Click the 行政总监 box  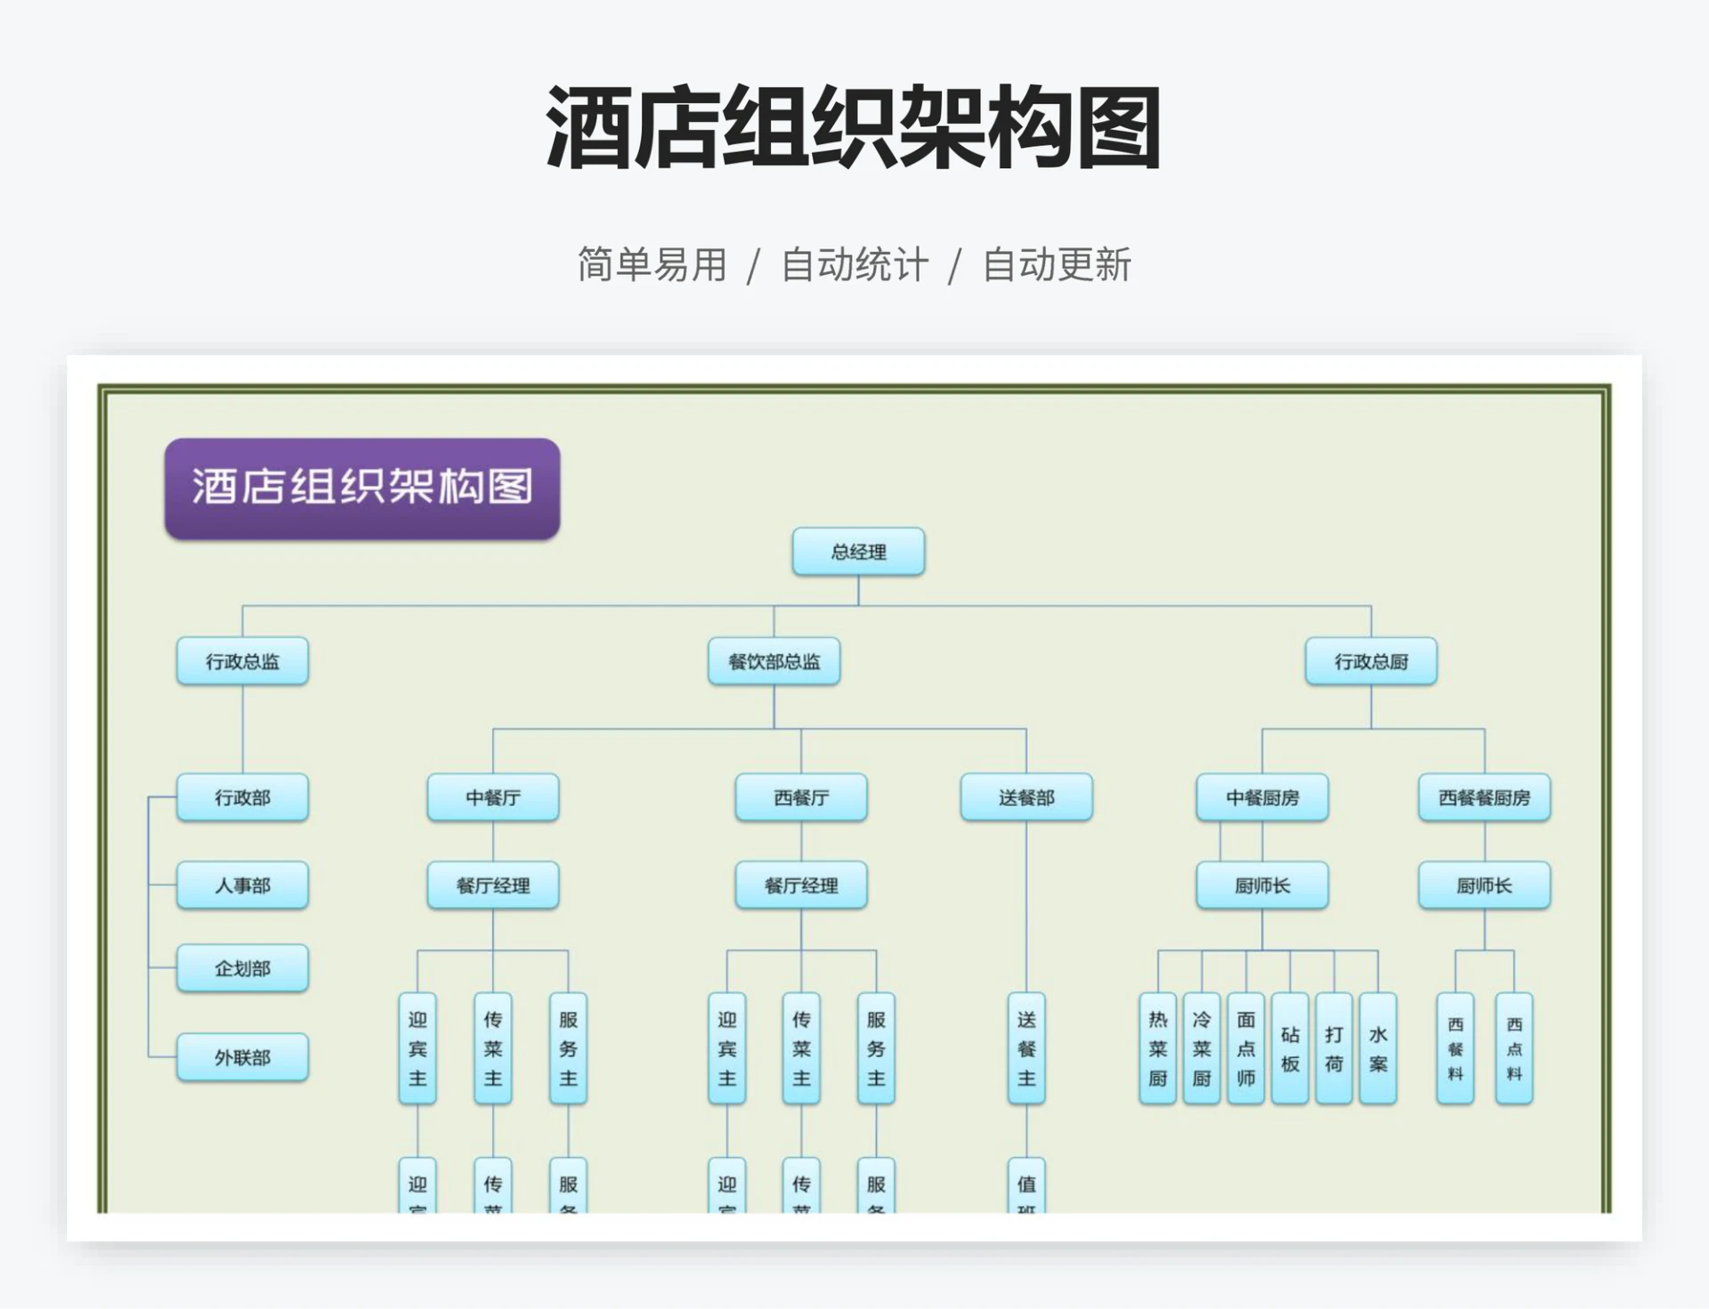pos(241,660)
